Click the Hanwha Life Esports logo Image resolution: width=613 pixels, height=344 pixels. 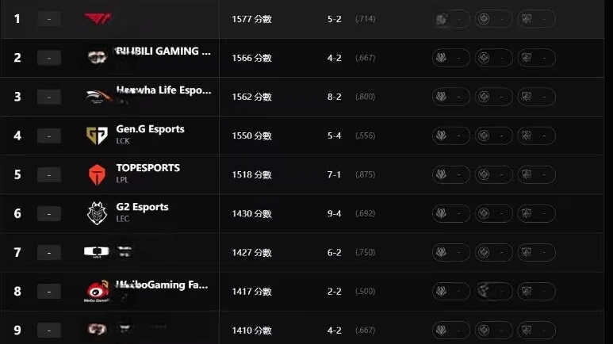pyautogui.click(x=98, y=97)
